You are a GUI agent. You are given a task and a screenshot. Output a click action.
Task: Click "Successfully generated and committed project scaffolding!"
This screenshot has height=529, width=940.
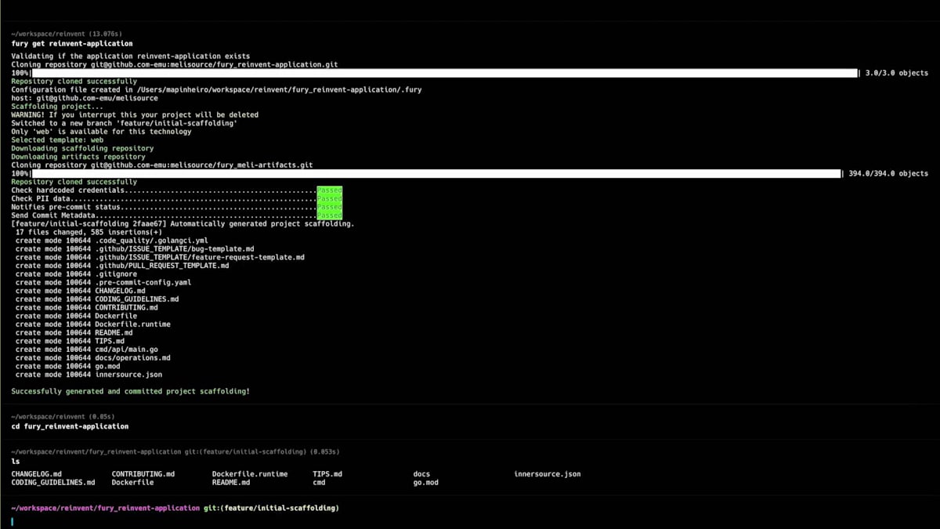point(131,391)
